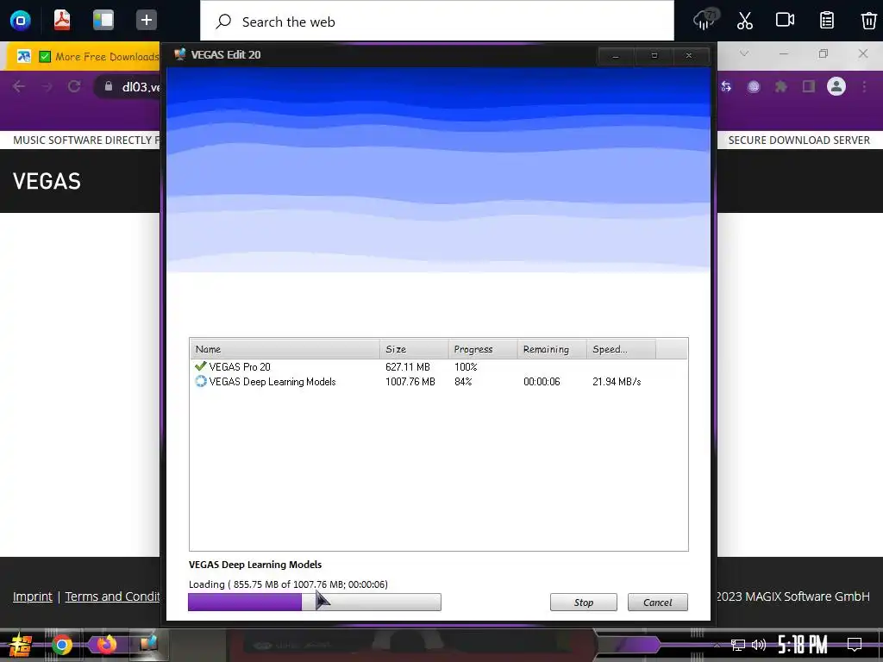Open the browser extensions puzzle icon
883x662 pixels.
780,86
